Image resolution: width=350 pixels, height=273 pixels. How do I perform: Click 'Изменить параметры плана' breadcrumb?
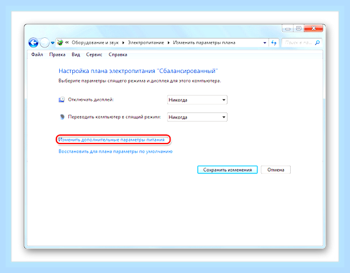(204, 42)
